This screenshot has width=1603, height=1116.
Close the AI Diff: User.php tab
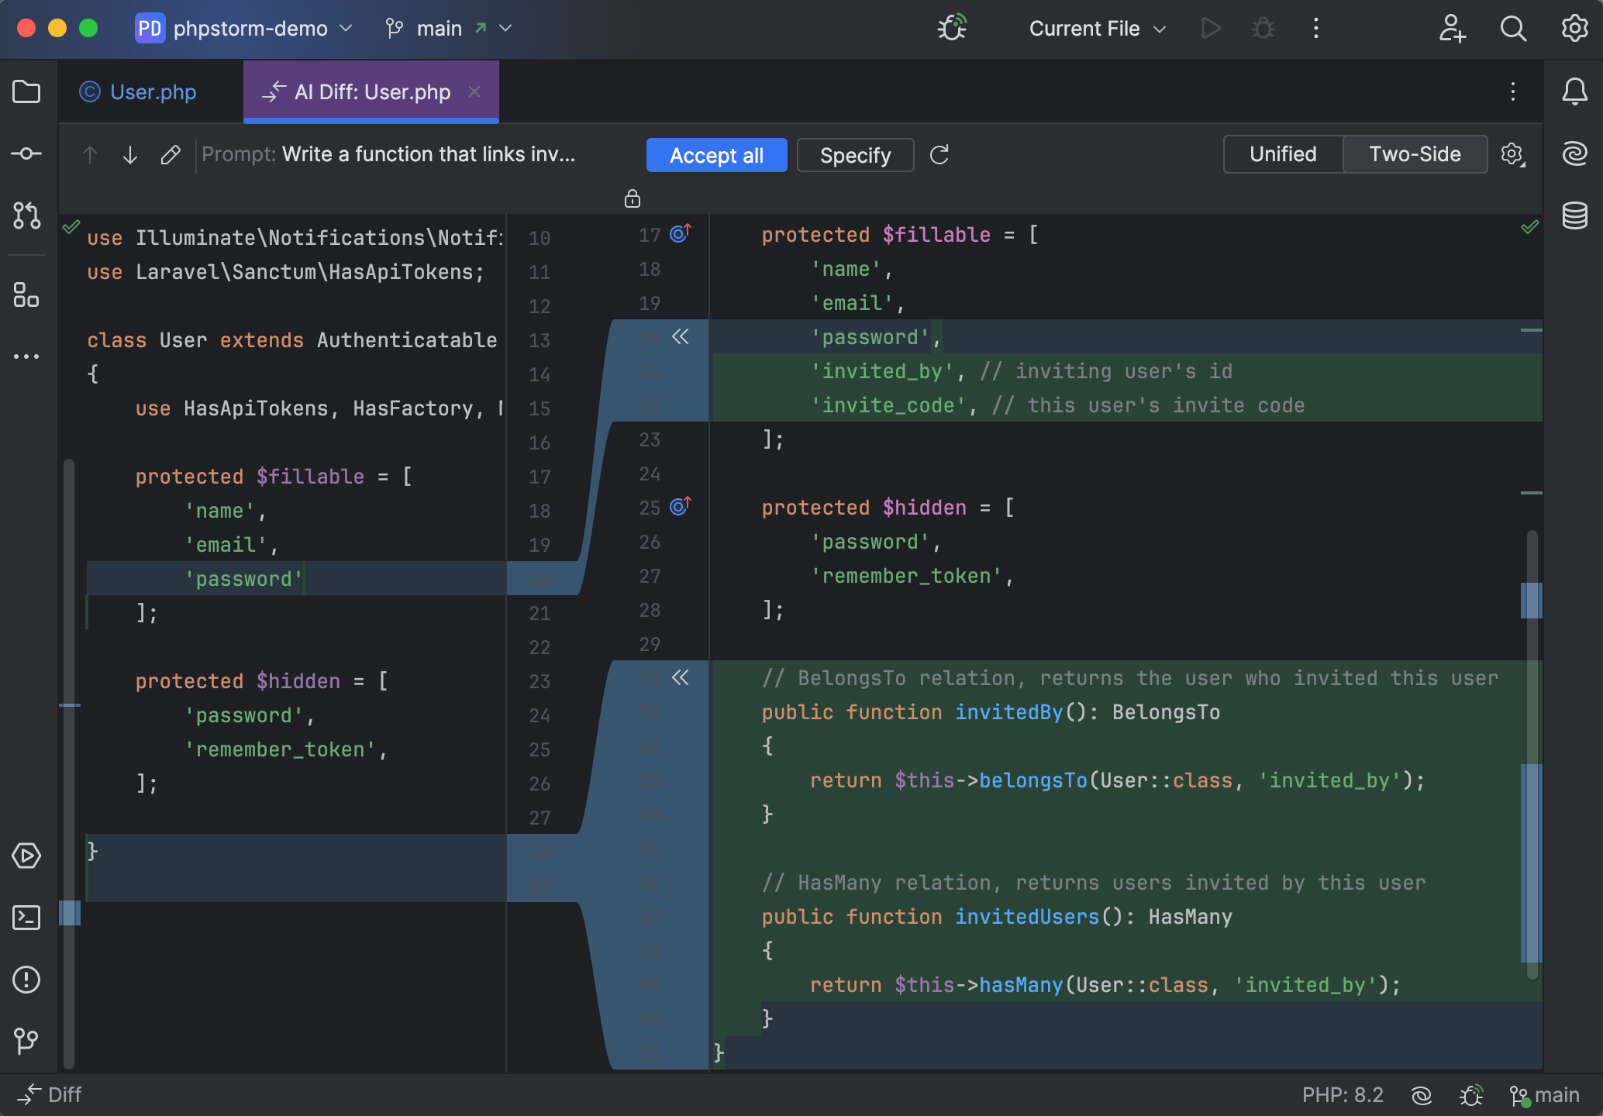tap(474, 91)
